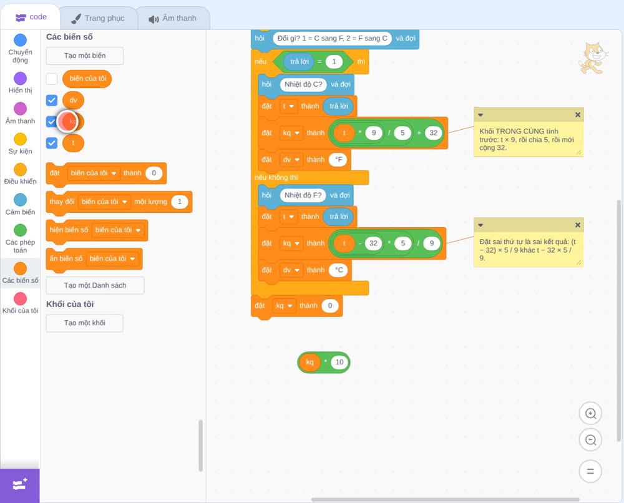Toggle the 'biến của tôi' variable checkbox
This screenshot has height=503, width=624.
point(52,79)
